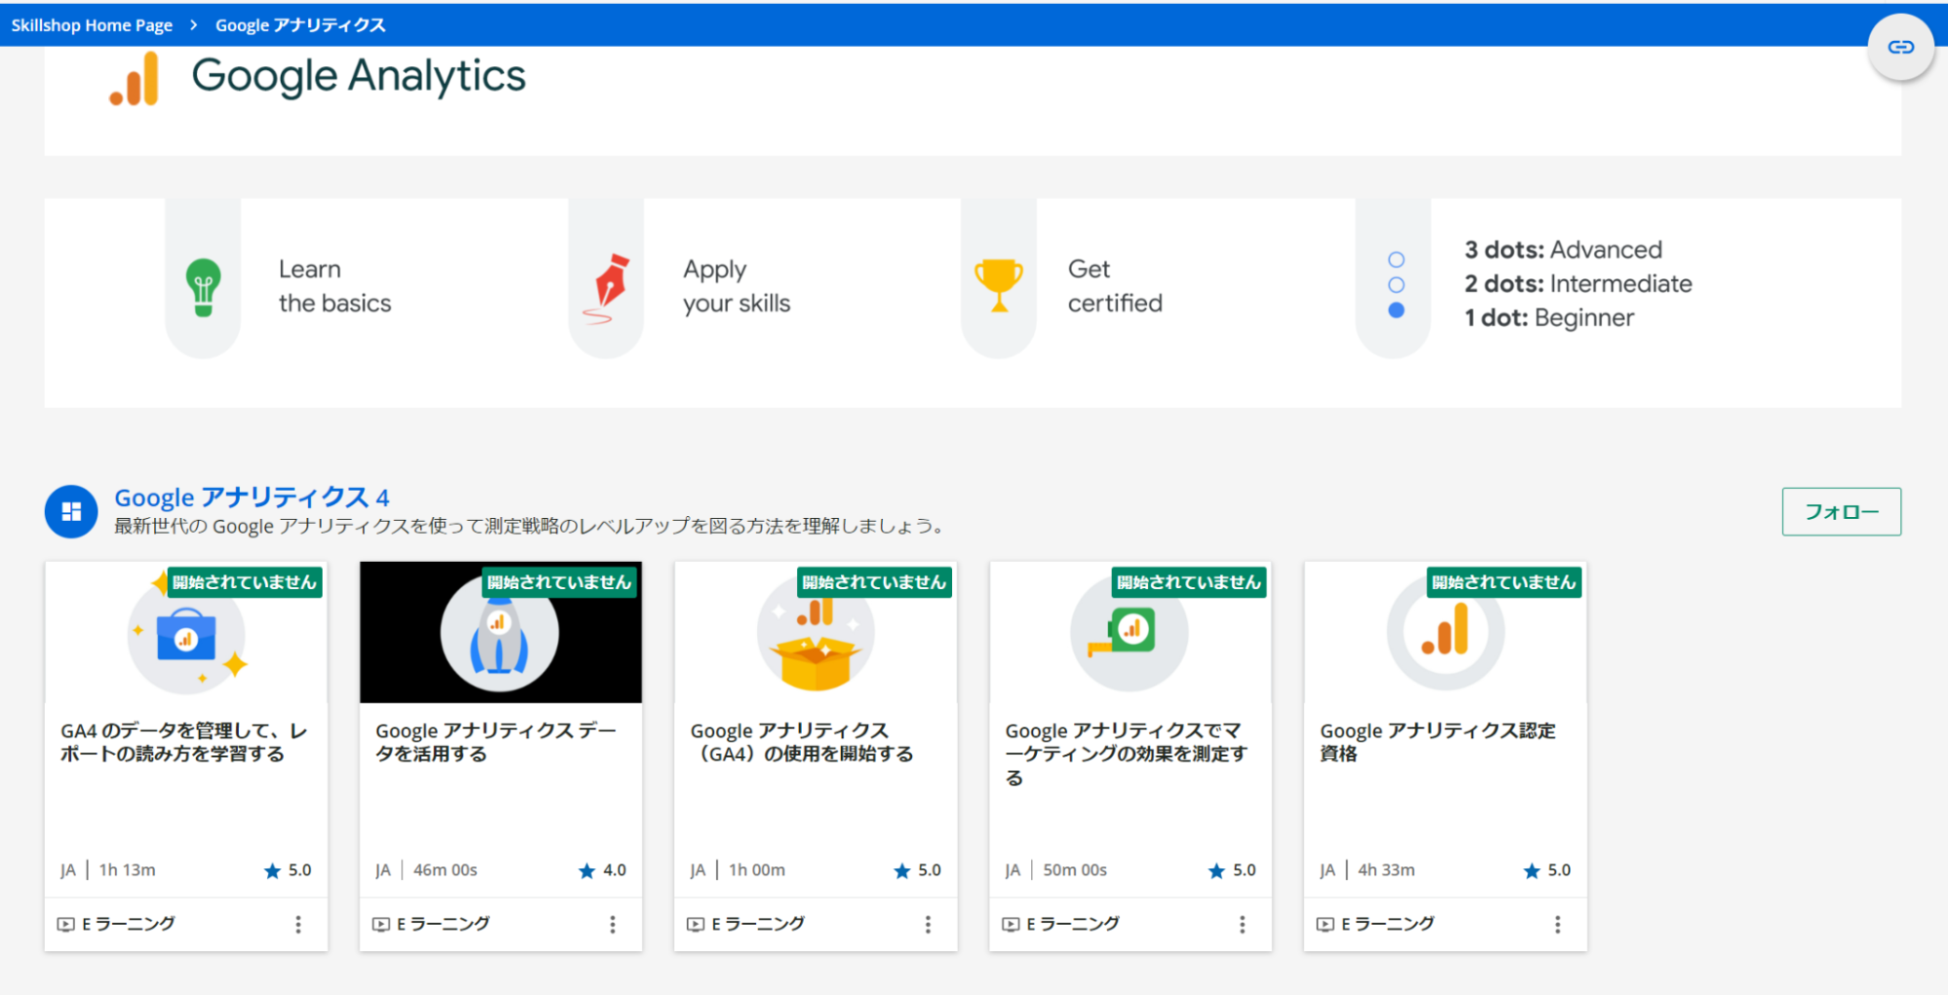Viewport: 1948px width, 995px height.
Task: Click the red pen Apply icon
Action: pos(606,288)
